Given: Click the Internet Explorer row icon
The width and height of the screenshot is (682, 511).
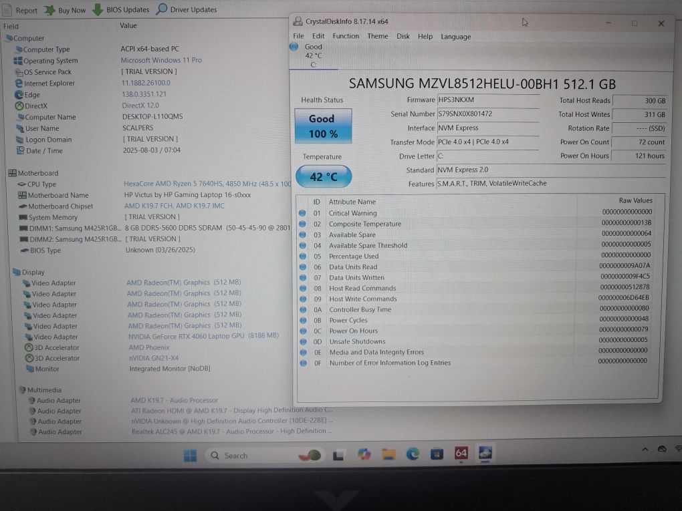Looking at the screenshot, I should point(19,83).
